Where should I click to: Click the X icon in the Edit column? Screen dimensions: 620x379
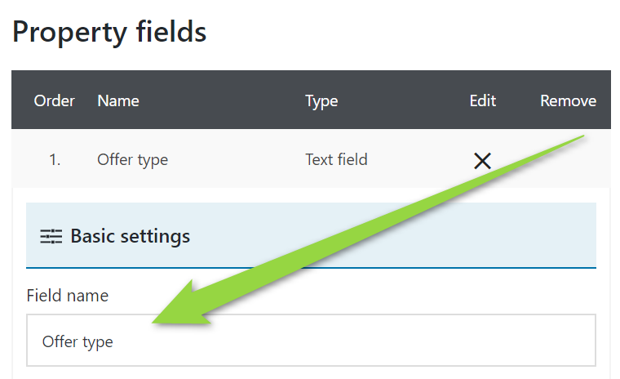[x=482, y=160]
